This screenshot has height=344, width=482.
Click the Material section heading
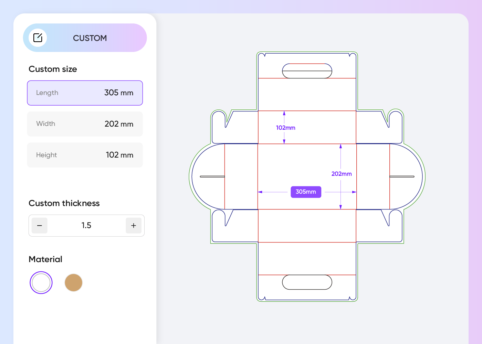point(45,259)
